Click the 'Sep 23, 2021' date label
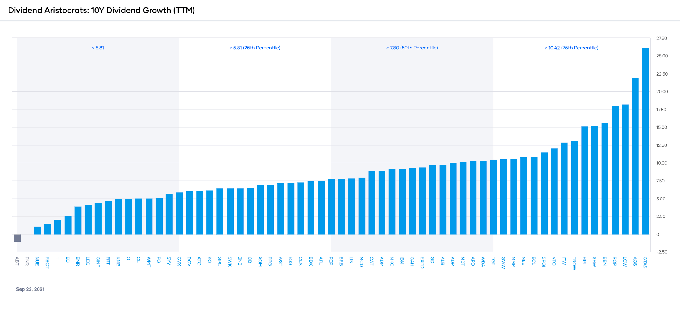The image size is (680, 327). (x=30, y=289)
